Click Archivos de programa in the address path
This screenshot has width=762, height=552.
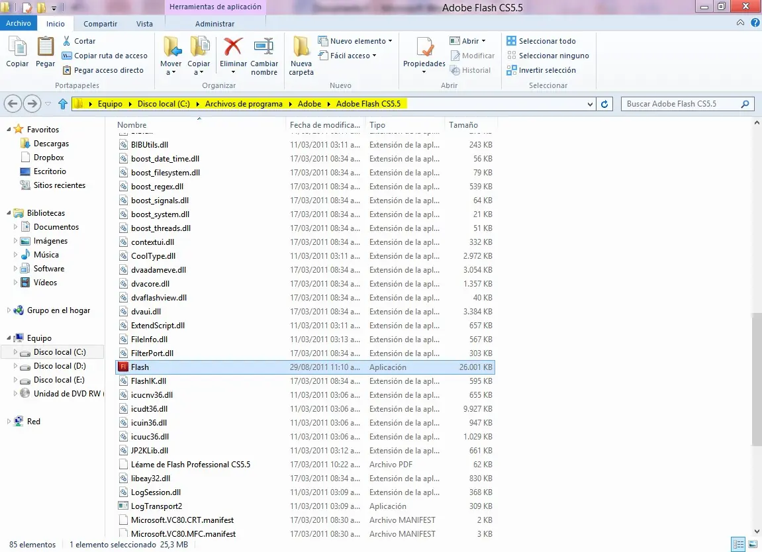tap(244, 104)
